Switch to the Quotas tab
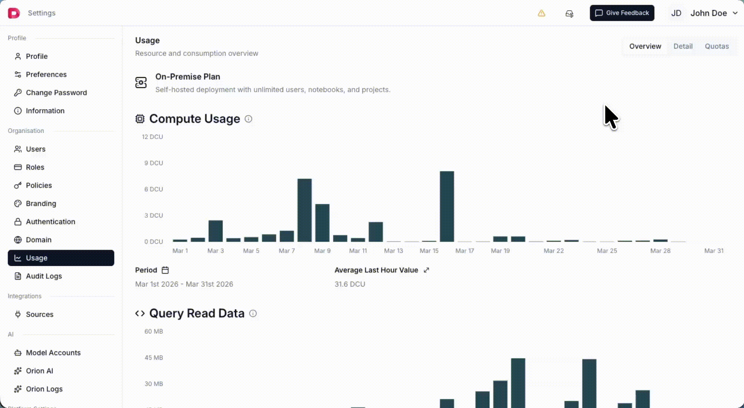The width and height of the screenshot is (744, 408). click(716, 46)
